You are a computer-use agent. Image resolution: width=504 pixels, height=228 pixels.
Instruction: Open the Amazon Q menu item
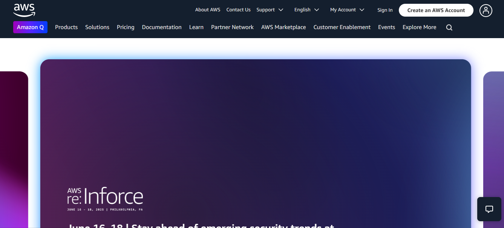point(30,27)
